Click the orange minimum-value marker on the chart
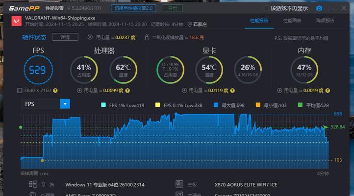Image resolution: width=354 pixels, height=196 pixels. (42, 161)
